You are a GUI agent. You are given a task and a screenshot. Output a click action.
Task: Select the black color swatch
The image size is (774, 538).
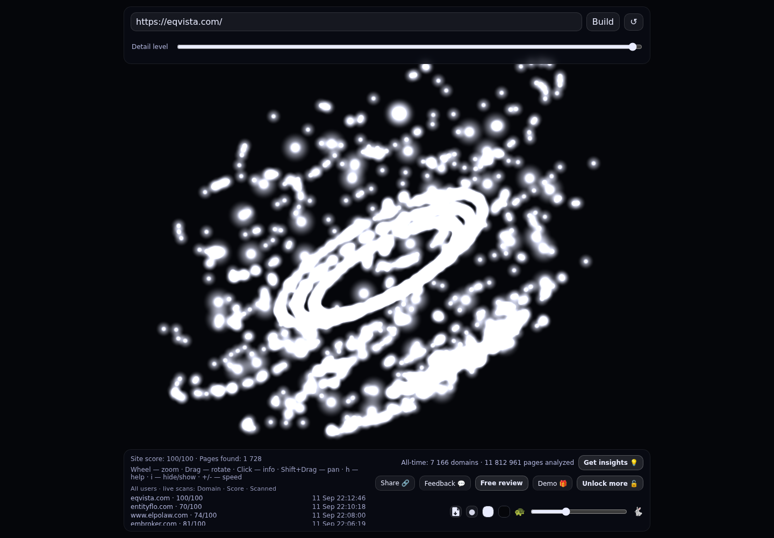(x=504, y=512)
